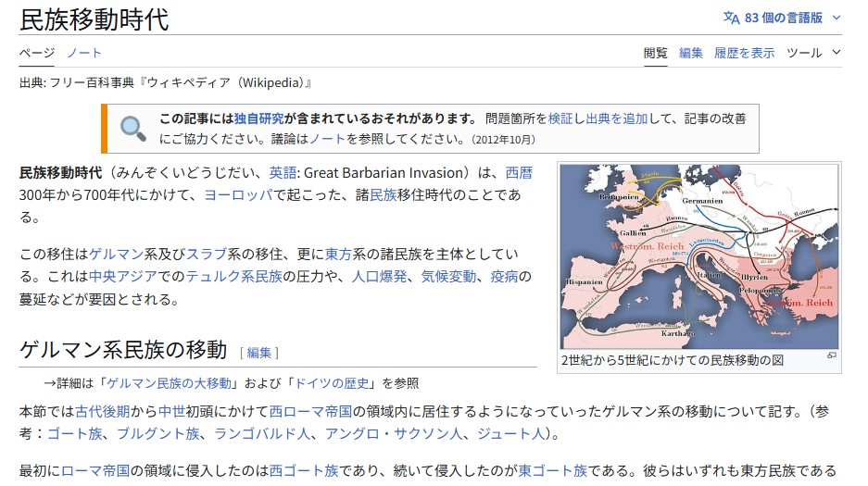The width and height of the screenshot is (868, 486).
Task: Open the 民族 link in intro
Action: coord(384,194)
